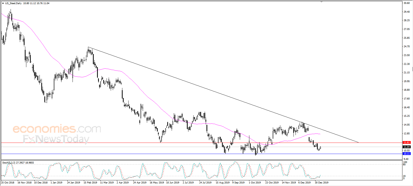Click the gray chart shift triangle at top
The image size is (413, 186).
click(322, 2)
